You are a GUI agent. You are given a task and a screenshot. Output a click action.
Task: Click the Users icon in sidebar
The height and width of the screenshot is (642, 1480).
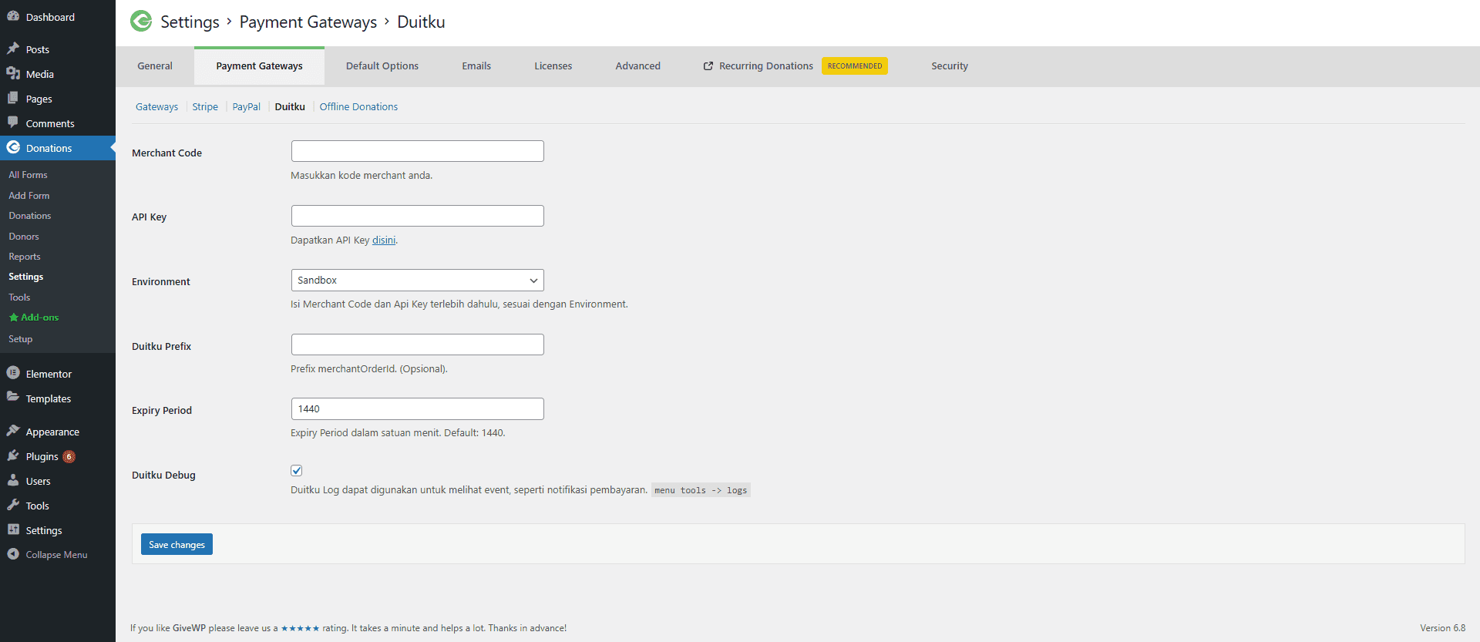tap(13, 480)
